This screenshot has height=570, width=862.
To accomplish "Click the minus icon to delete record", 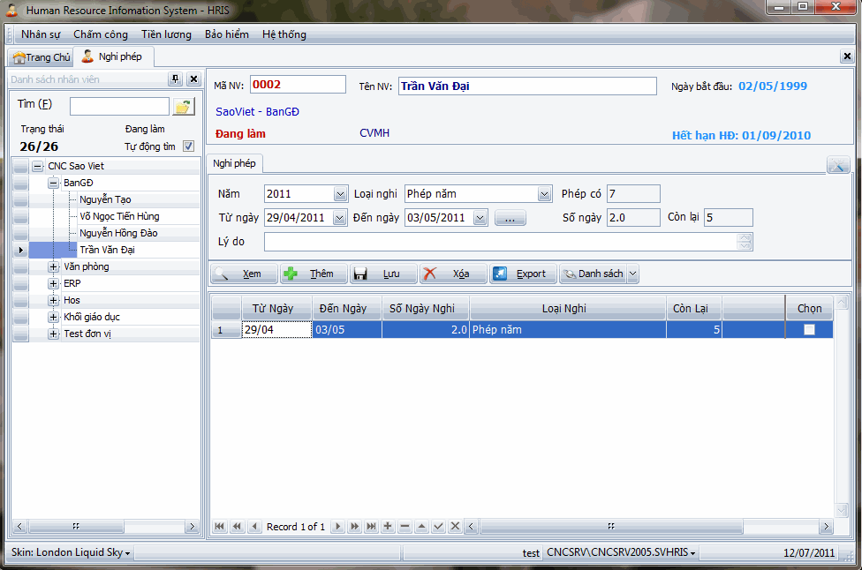I will tap(405, 527).
